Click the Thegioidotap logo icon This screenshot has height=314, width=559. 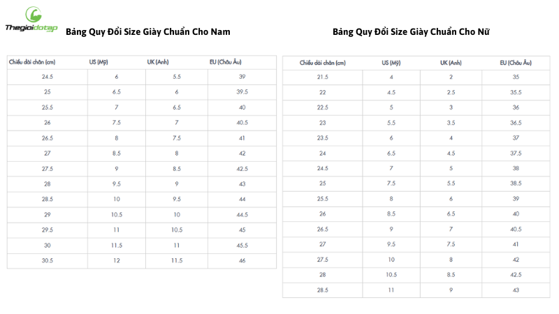32,14
